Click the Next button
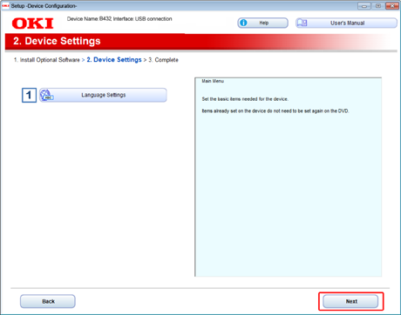401x315 pixels. pos(350,301)
